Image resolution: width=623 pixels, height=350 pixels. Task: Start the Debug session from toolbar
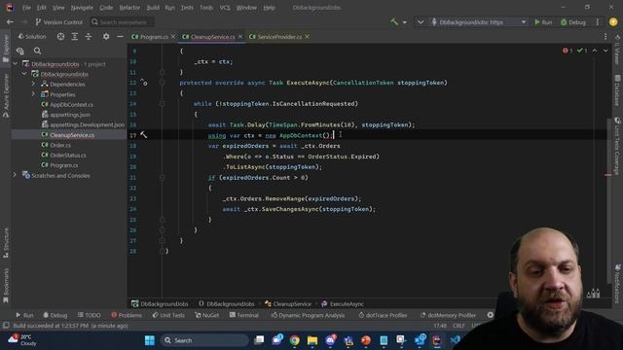tap(573, 22)
